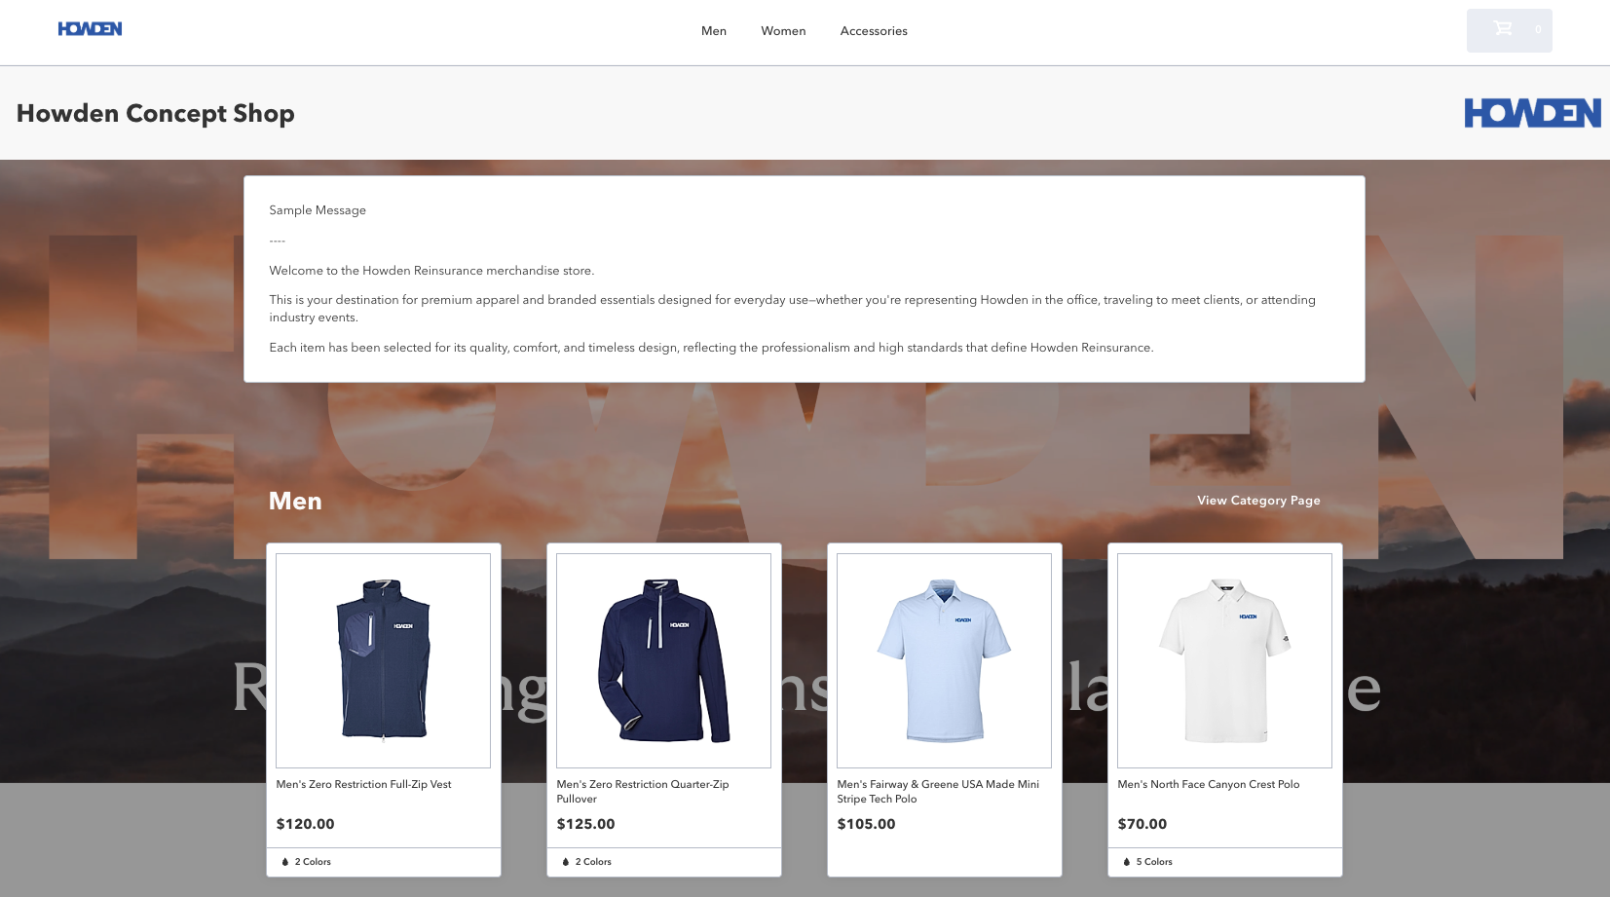Screen dimensions: 1610x897
Task: Click the Howden logo in the navigation bar
Action: click(90, 29)
